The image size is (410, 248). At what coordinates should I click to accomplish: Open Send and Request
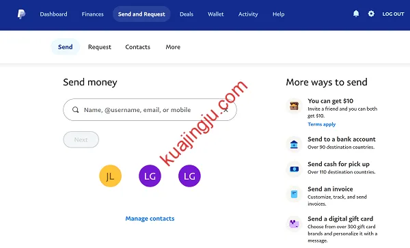(x=141, y=14)
